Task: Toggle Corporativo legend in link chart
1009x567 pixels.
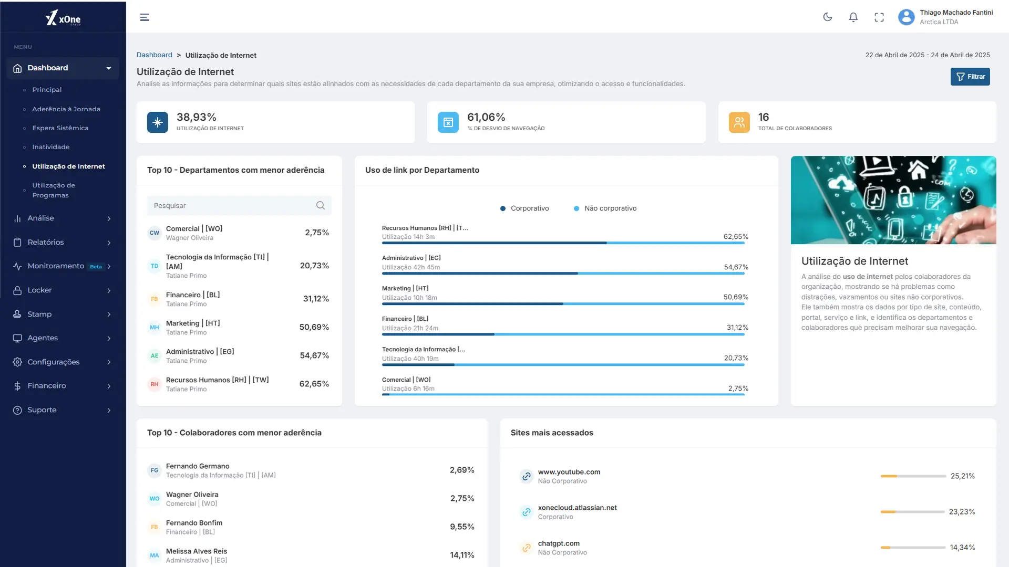Action: [x=524, y=208]
